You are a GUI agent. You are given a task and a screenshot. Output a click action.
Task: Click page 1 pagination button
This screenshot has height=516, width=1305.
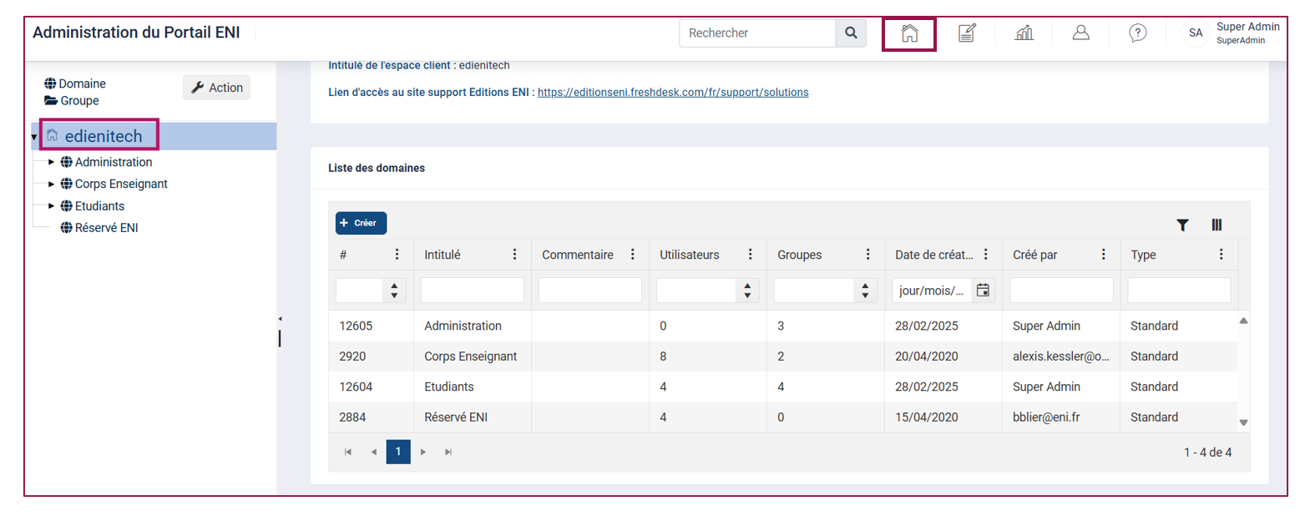pyautogui.click(x=398, y=452)
